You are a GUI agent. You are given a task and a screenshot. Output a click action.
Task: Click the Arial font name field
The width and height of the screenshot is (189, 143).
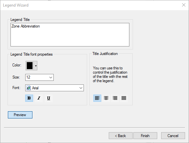tap(54, 88)
